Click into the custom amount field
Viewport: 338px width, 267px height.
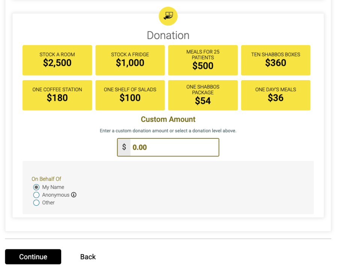[x=174, y=147]
